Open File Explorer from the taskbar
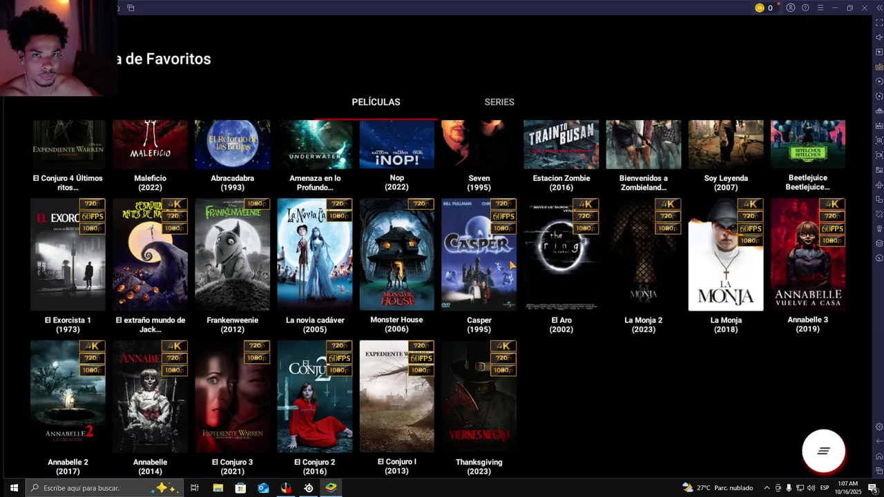 pos(218,488)
